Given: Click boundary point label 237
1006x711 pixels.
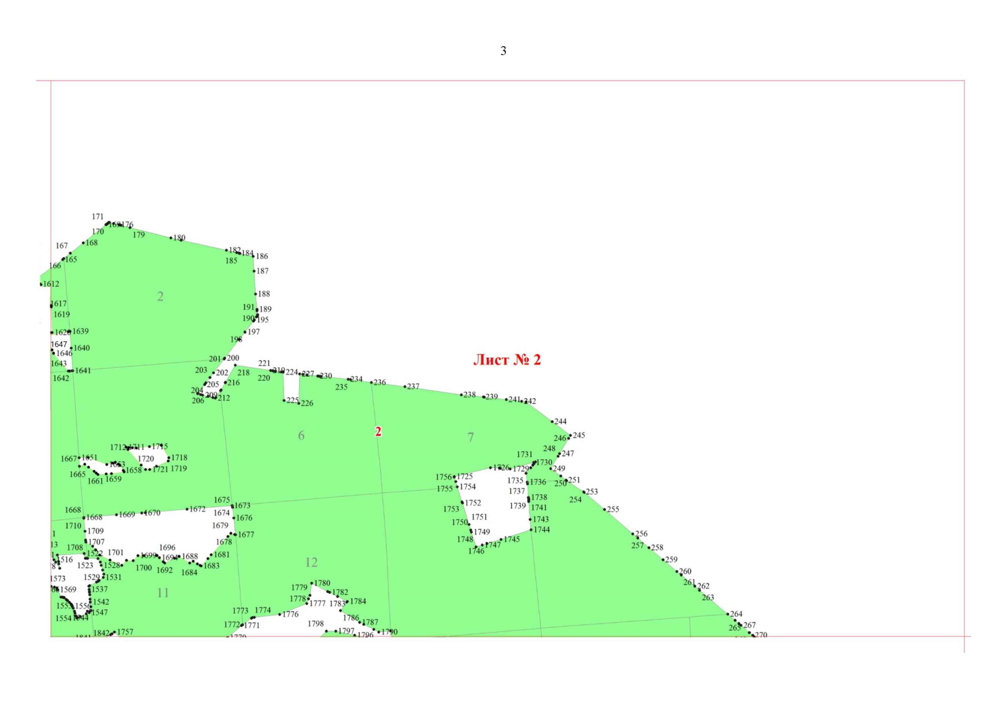Looking at the screenshot, I should (x=413, y=386).
